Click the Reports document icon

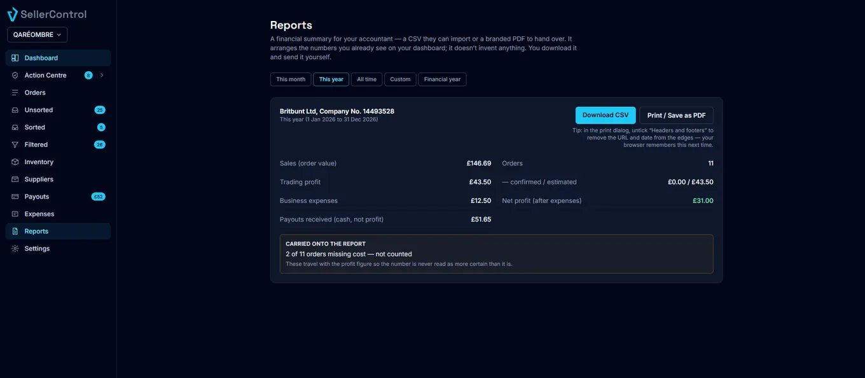(15, 232)
